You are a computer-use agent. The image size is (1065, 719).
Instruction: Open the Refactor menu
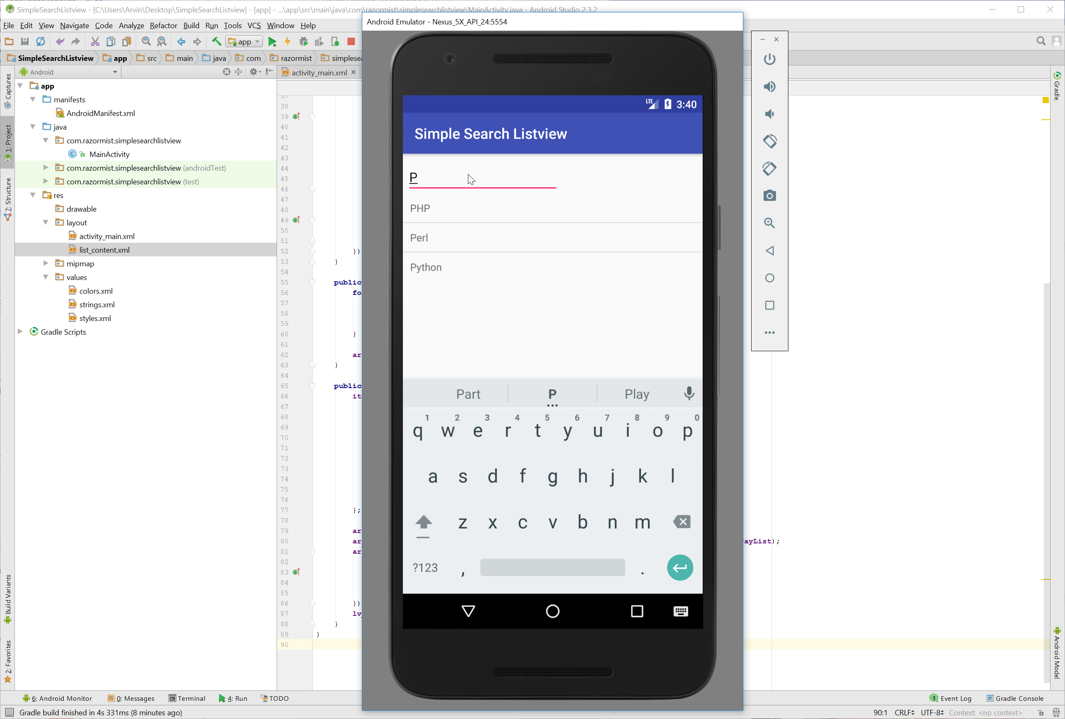tap(163, 26)
